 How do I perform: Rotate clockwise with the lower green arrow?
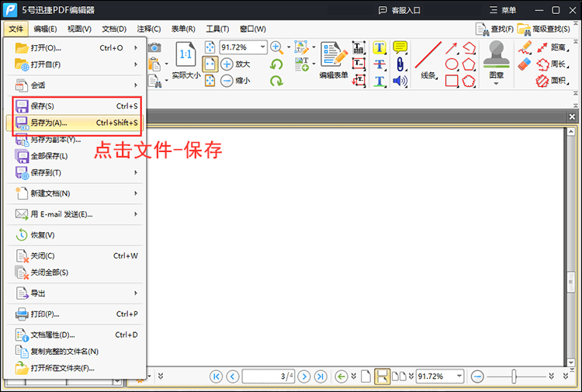tap(276, 81)
